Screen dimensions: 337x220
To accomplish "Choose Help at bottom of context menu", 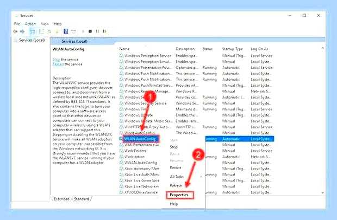I will click(173, 204).
